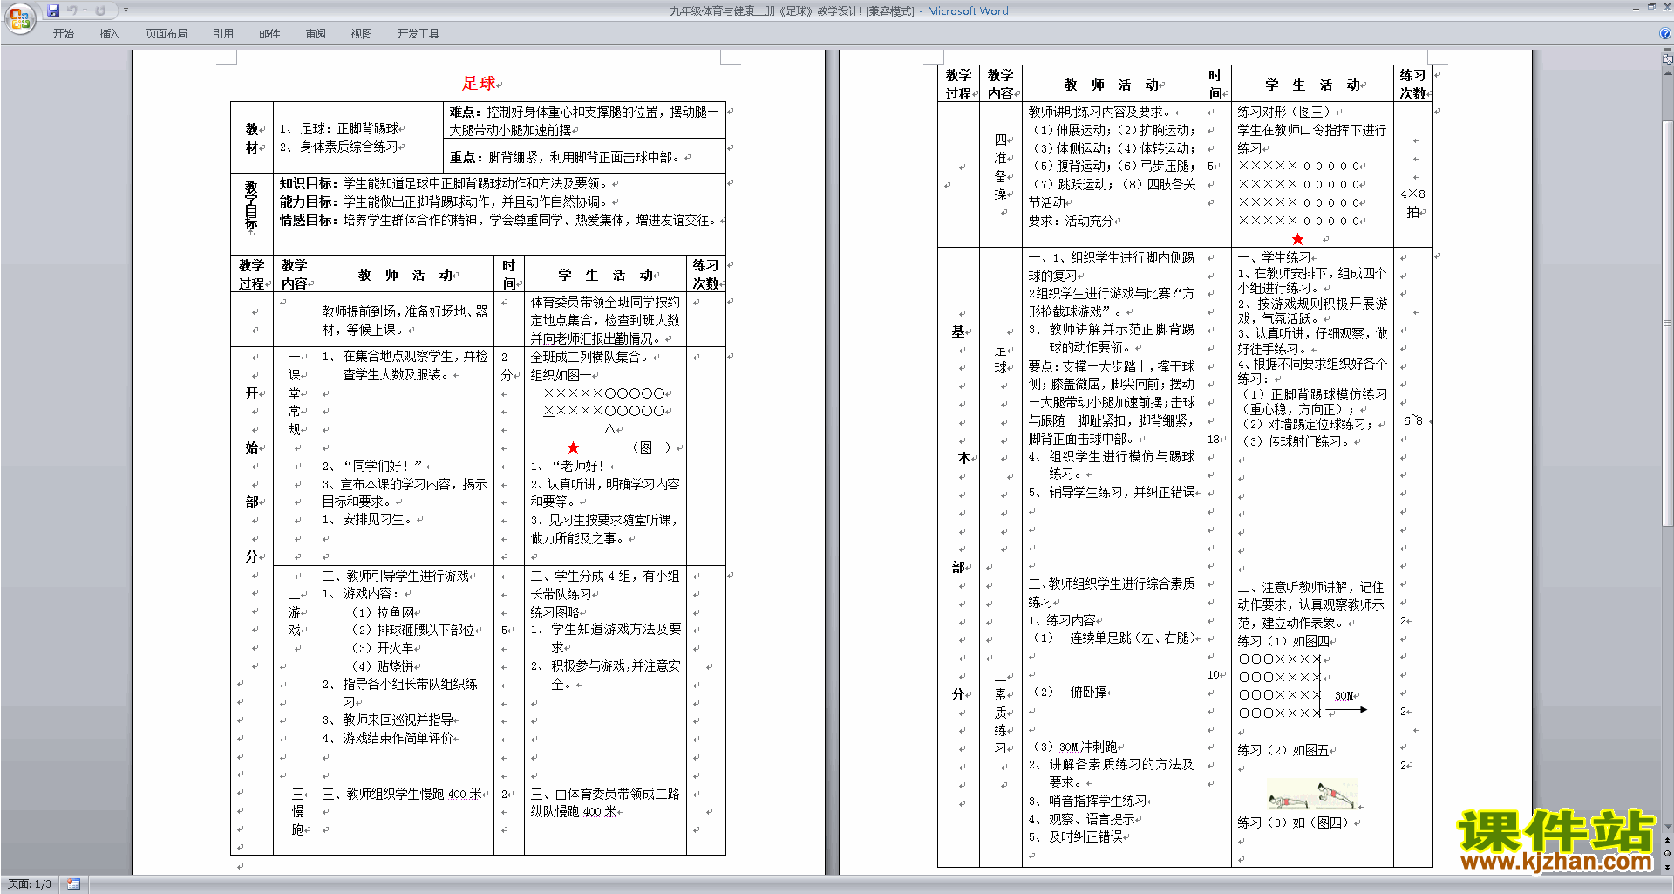Open the 插入 ribbon tab

pyautogui.click(x=109, y=33)
